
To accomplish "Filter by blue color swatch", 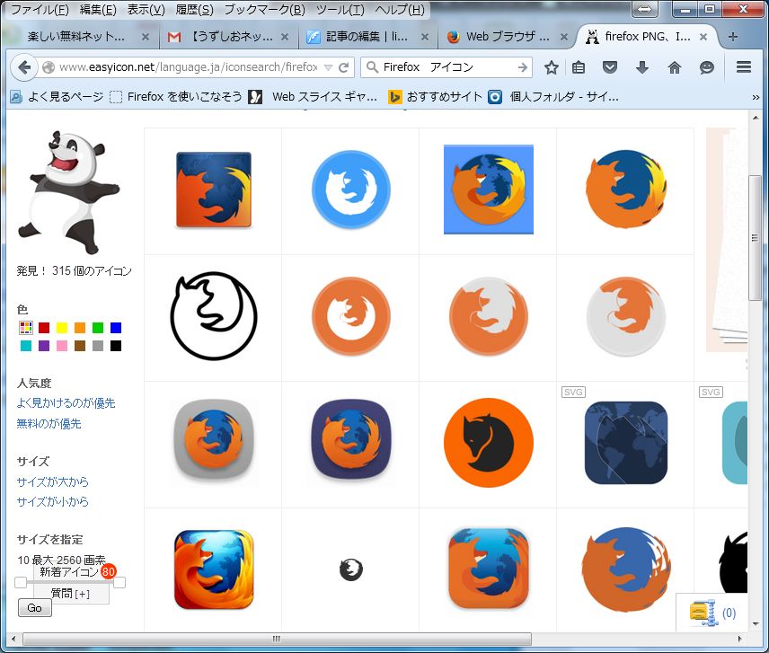I will coord(116,328).
